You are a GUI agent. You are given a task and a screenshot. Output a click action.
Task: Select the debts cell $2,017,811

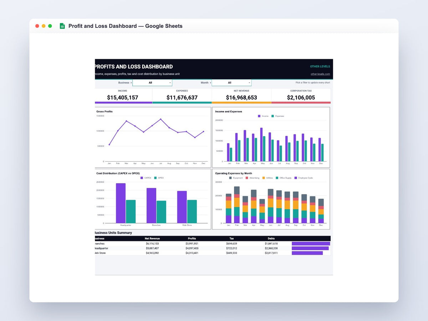coord(271,253)
